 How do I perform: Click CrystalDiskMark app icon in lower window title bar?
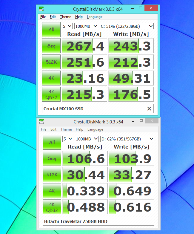(x=42, y=122)
